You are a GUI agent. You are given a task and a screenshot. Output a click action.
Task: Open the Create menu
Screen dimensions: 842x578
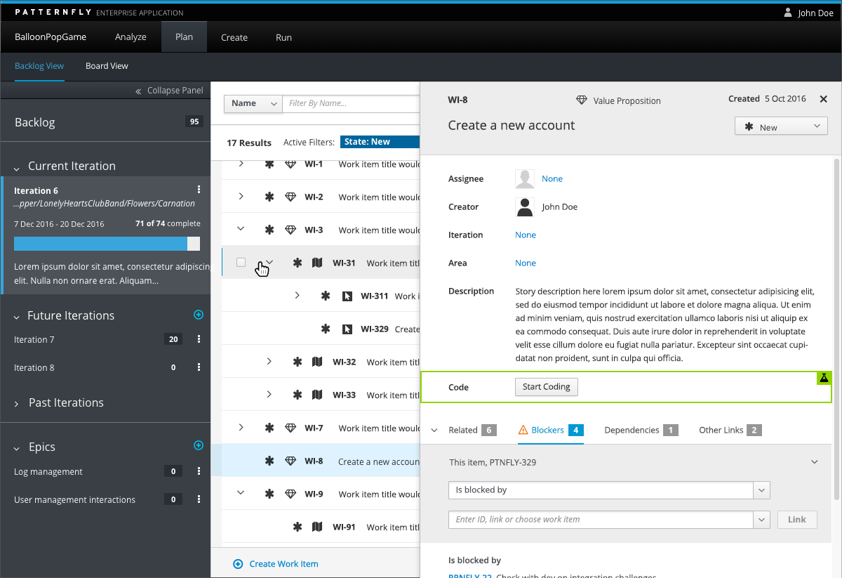coord(234,38)
